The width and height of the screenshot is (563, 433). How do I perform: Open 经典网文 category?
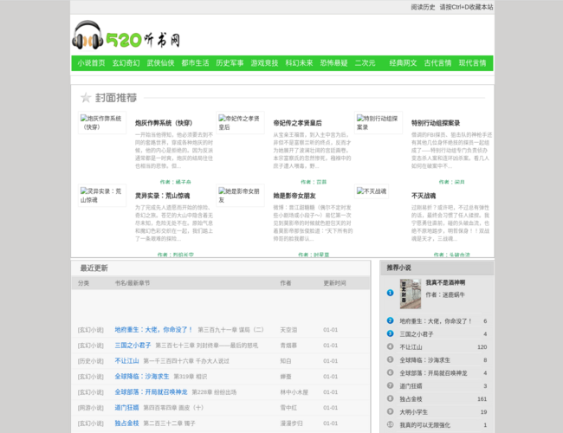403,63
